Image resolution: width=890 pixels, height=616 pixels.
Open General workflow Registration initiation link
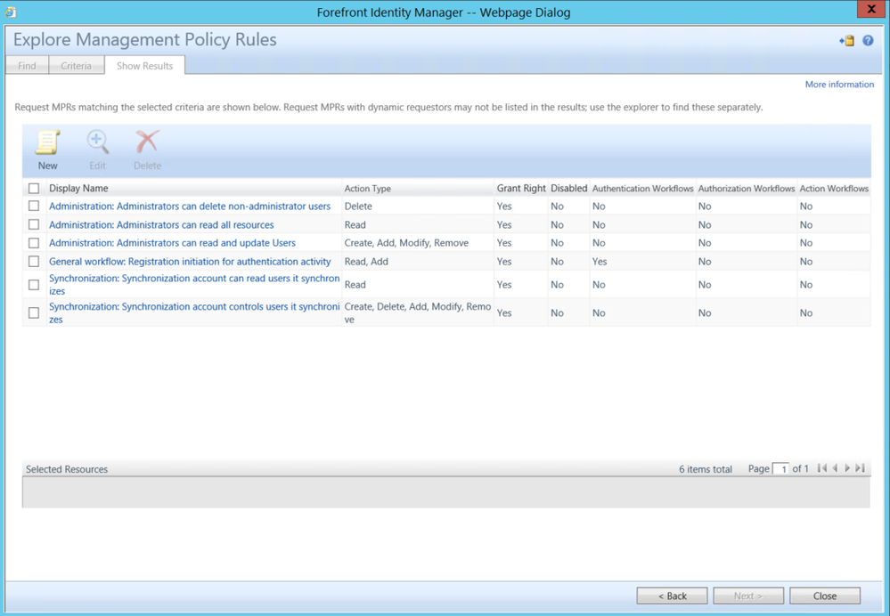(x=190, y=262)
